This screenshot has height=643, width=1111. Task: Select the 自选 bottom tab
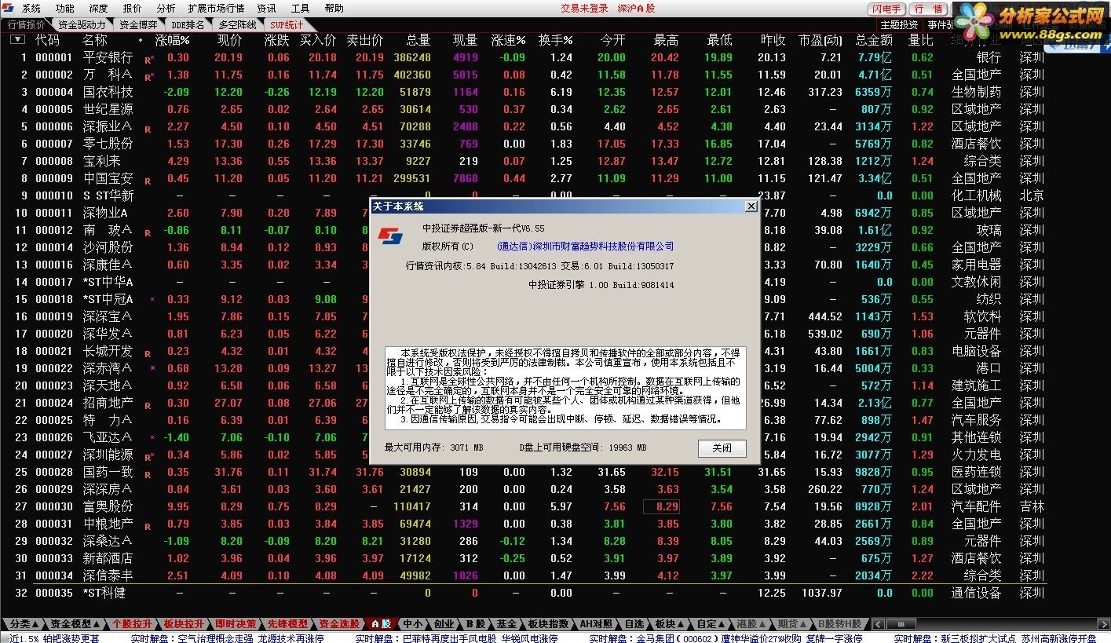click(634, 624)
